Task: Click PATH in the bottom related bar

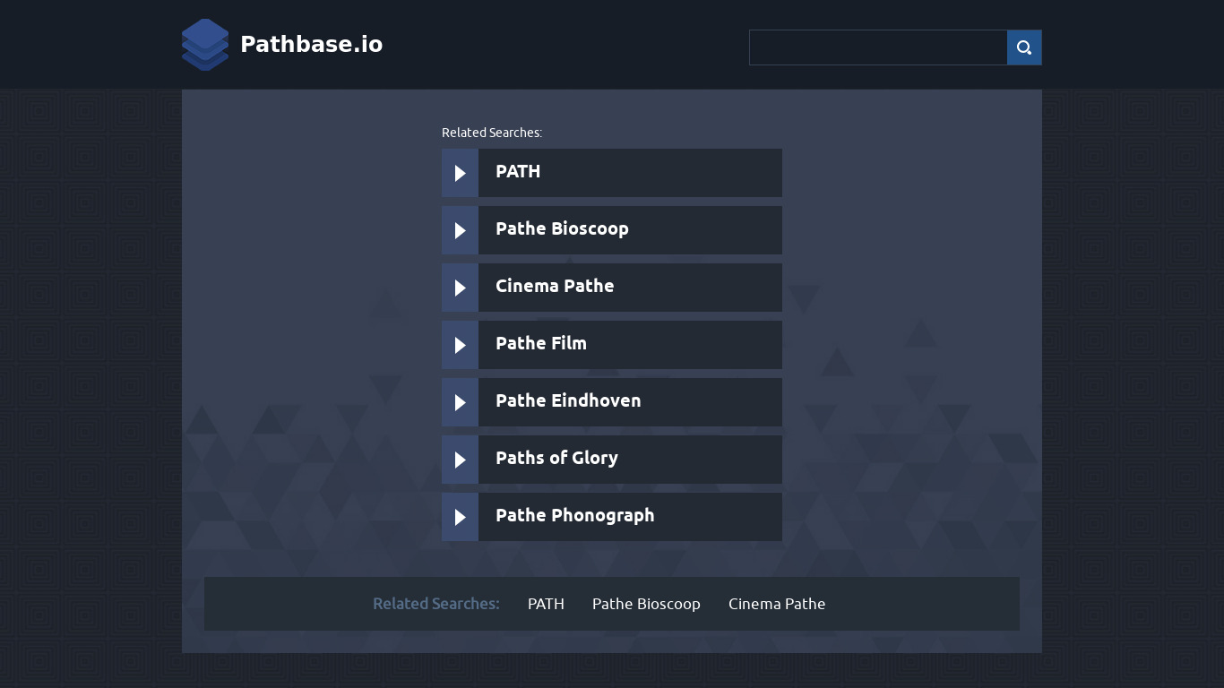Action: coord(546,604)
